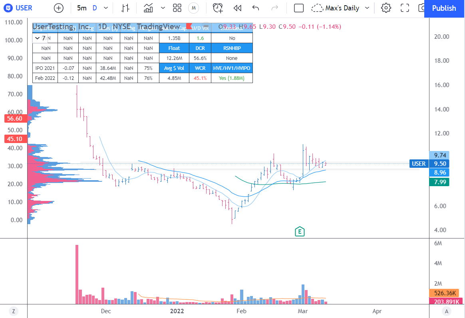
Task: Click the 526.36K volume average label
Action: click(x=445, y=293)
